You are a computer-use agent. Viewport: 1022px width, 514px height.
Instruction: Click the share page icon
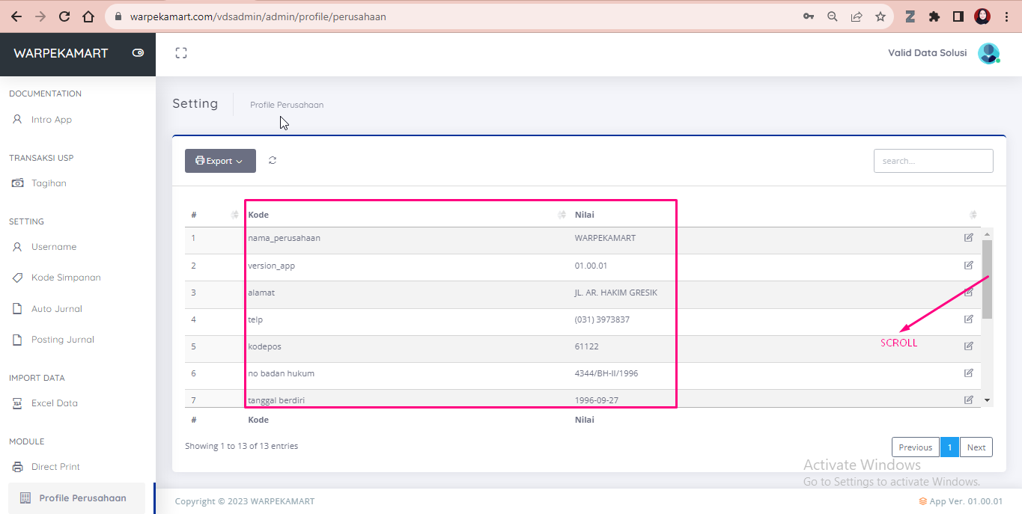tap(857, 16)
